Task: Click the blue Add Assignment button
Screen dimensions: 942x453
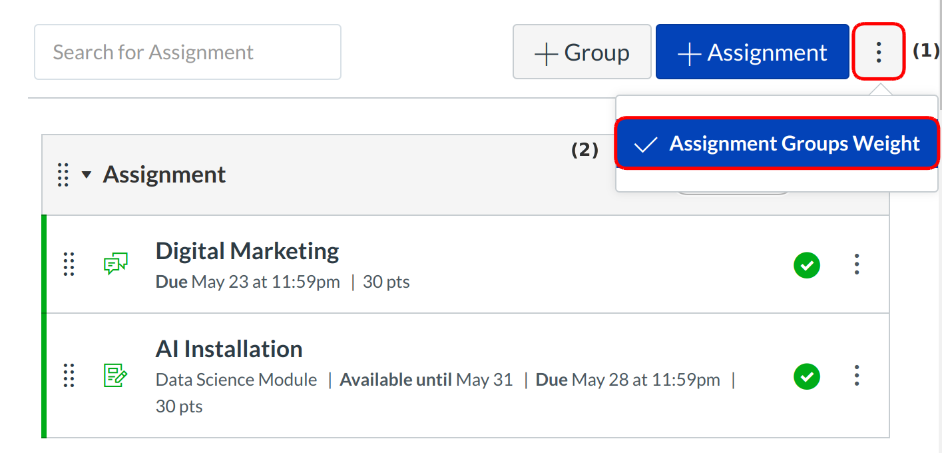Action: [x=752, y=52]
